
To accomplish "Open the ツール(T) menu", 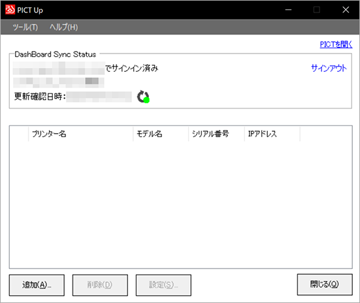I will (x=25, y=27).
